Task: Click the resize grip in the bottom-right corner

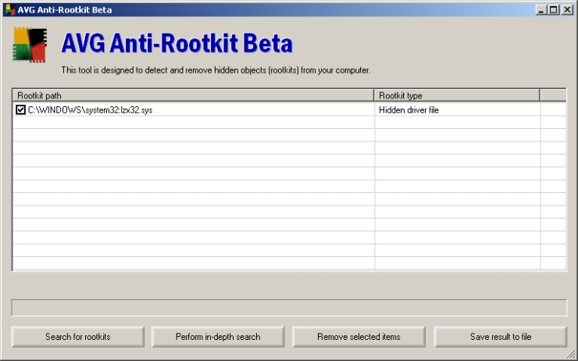Action: tap(572, 355)
